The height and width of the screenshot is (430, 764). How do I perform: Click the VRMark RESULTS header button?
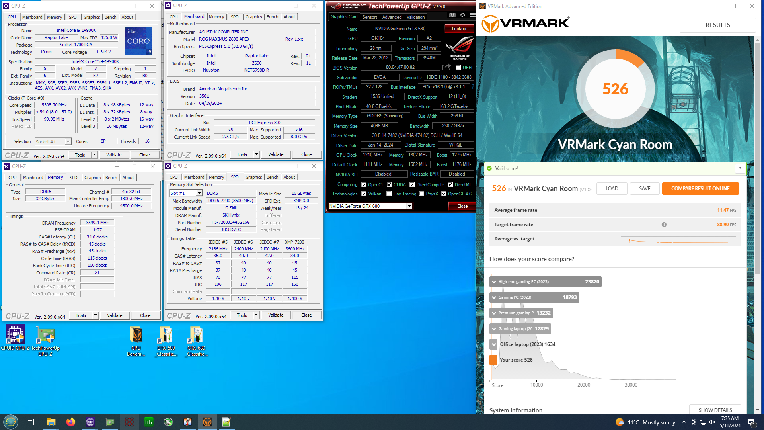[x=717, y=25]
